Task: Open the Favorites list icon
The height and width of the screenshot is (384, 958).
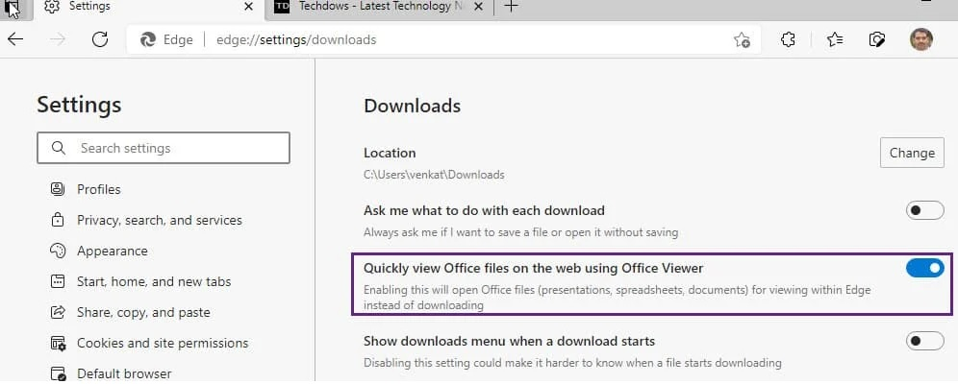Action: [835, 40]
